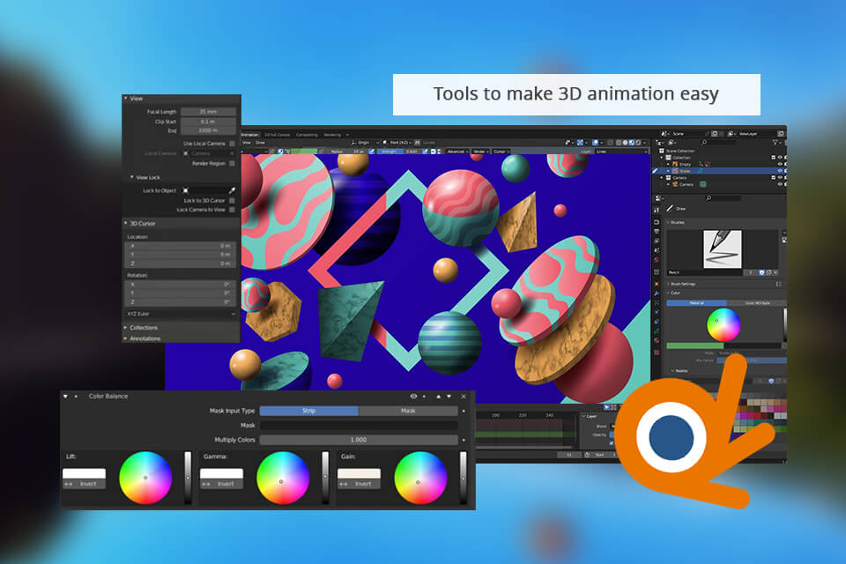This screenshot has height=564, width=846.
Task: Click the brush color wheel in properties
Action: (x=723, y=324)
